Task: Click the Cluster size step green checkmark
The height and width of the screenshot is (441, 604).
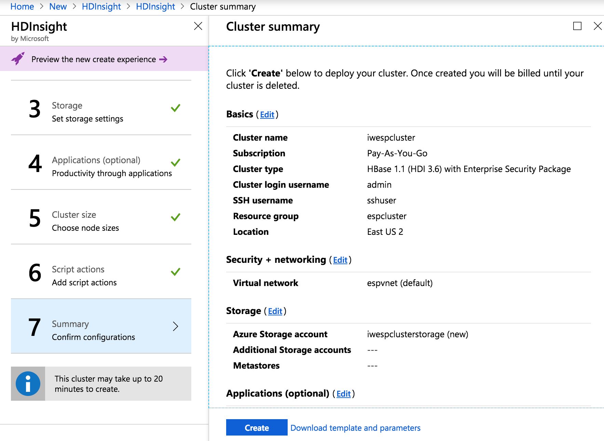Action: [176, 217]
